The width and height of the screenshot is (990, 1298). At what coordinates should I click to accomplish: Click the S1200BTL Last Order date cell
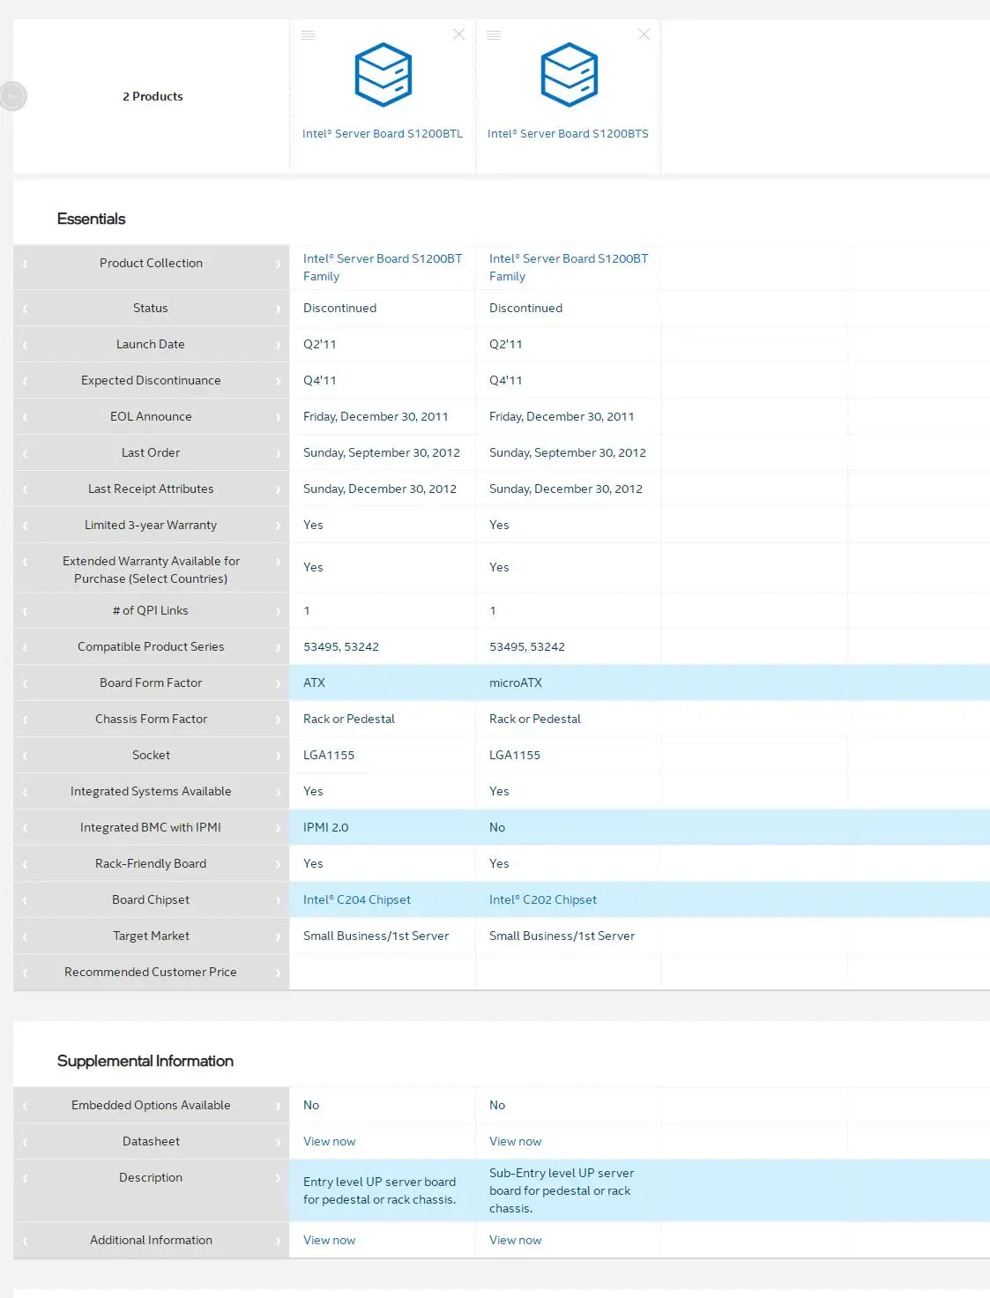pos(382,453)
